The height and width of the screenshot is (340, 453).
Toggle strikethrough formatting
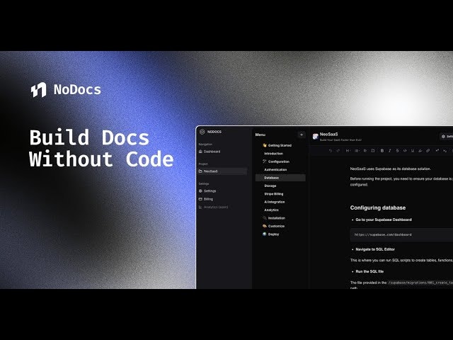coord(397,151)
